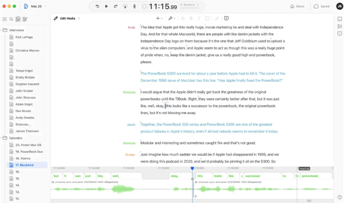The width and height of the screenshot is (344, 203).
Task: Click the Jason speaker label
Action: (x=131, y=125)
